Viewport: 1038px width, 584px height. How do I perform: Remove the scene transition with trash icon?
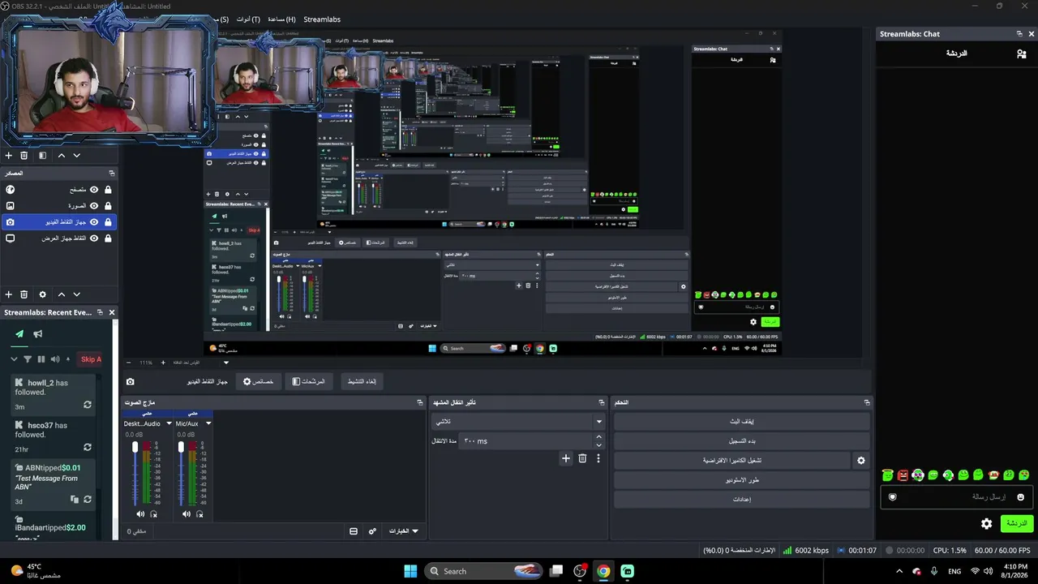582,458
